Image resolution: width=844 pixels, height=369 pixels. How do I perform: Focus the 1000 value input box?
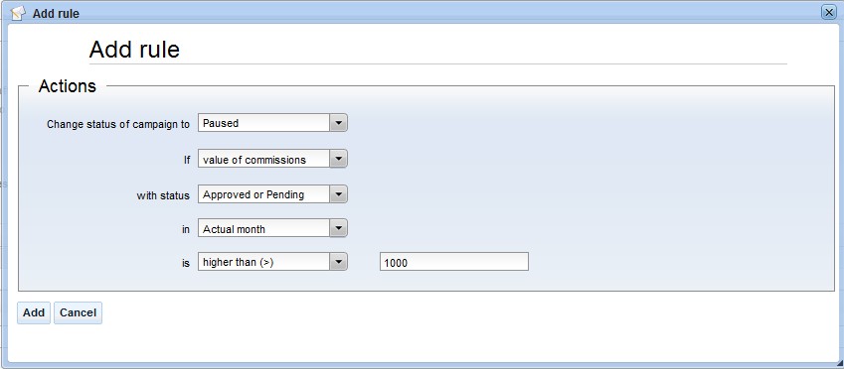click(453, 262)
